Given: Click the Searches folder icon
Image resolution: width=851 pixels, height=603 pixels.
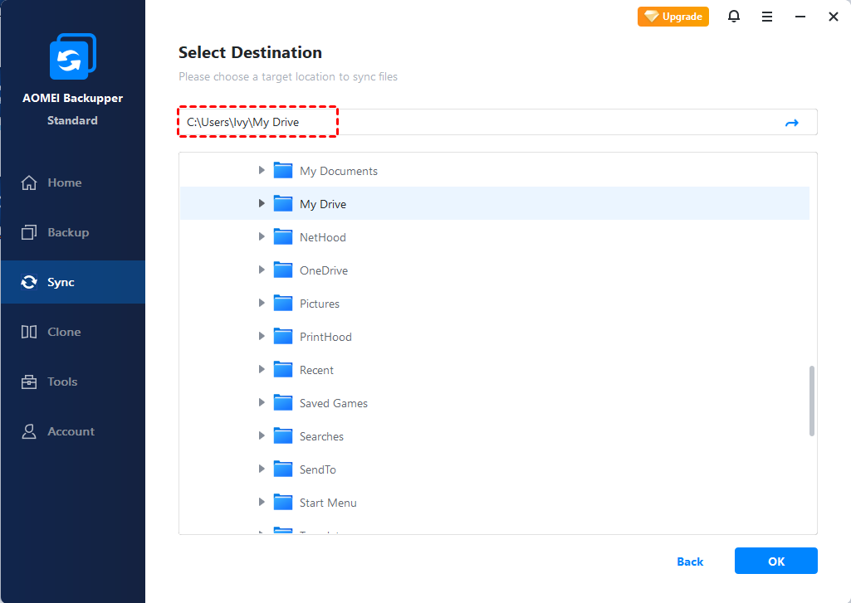Looking at the screenshot, I should point(283,436).
